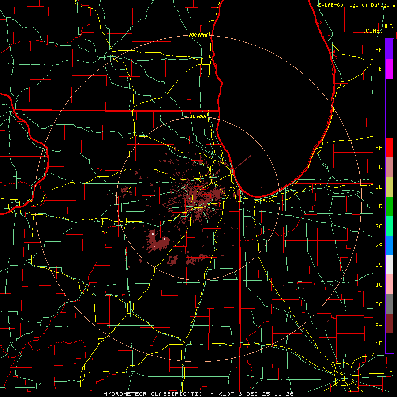Click the 100 NMI range ring label
397x397 pixels.
198,35
